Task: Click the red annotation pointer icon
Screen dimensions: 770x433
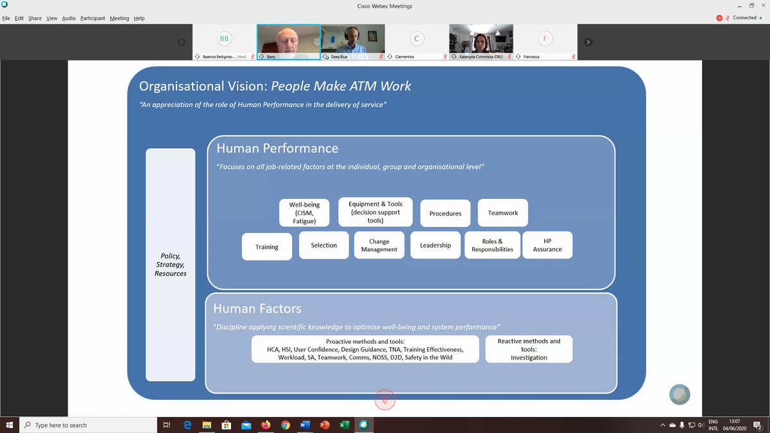Action: tap(385, 400)
